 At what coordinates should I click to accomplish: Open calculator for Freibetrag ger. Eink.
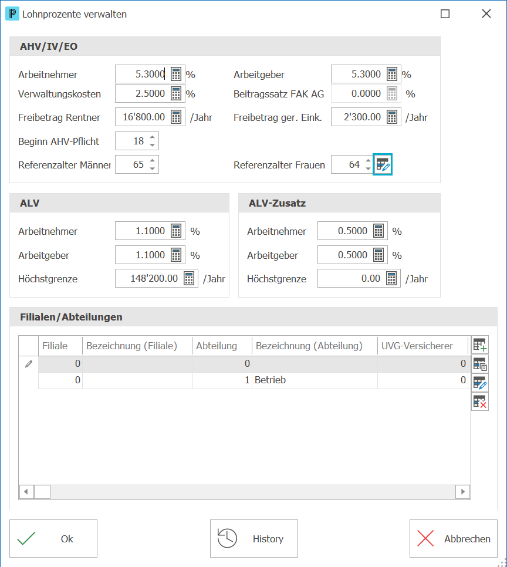(x=392, y=117)
